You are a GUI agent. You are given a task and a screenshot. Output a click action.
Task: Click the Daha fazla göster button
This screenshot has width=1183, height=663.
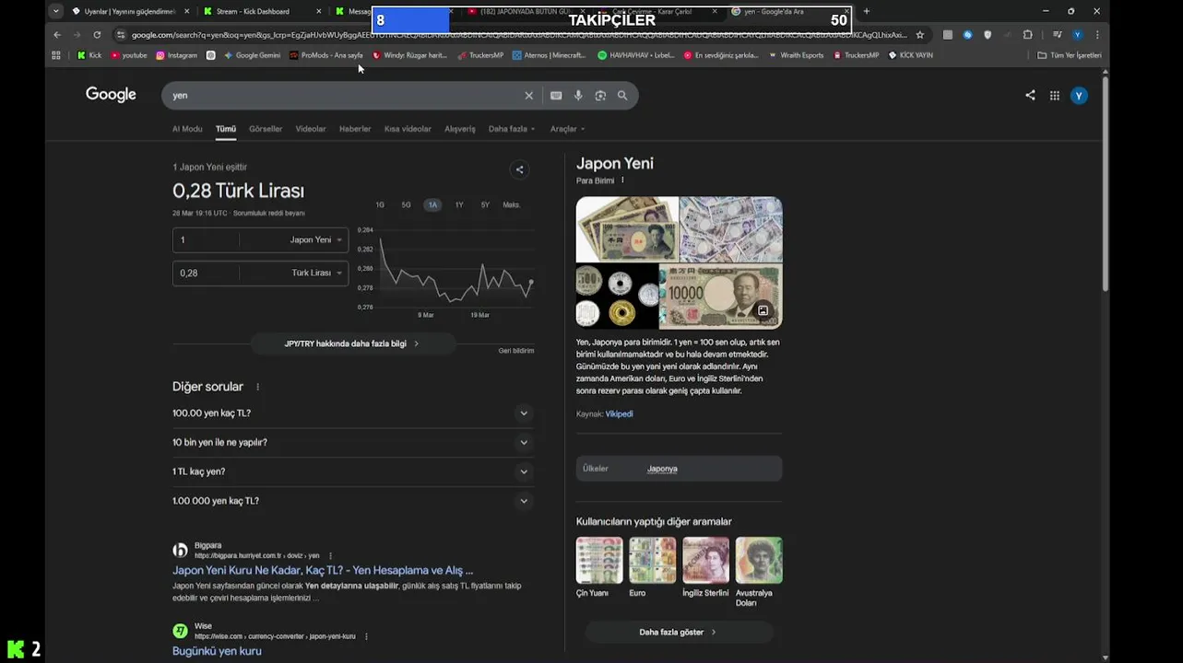click(x=678, y=632)
